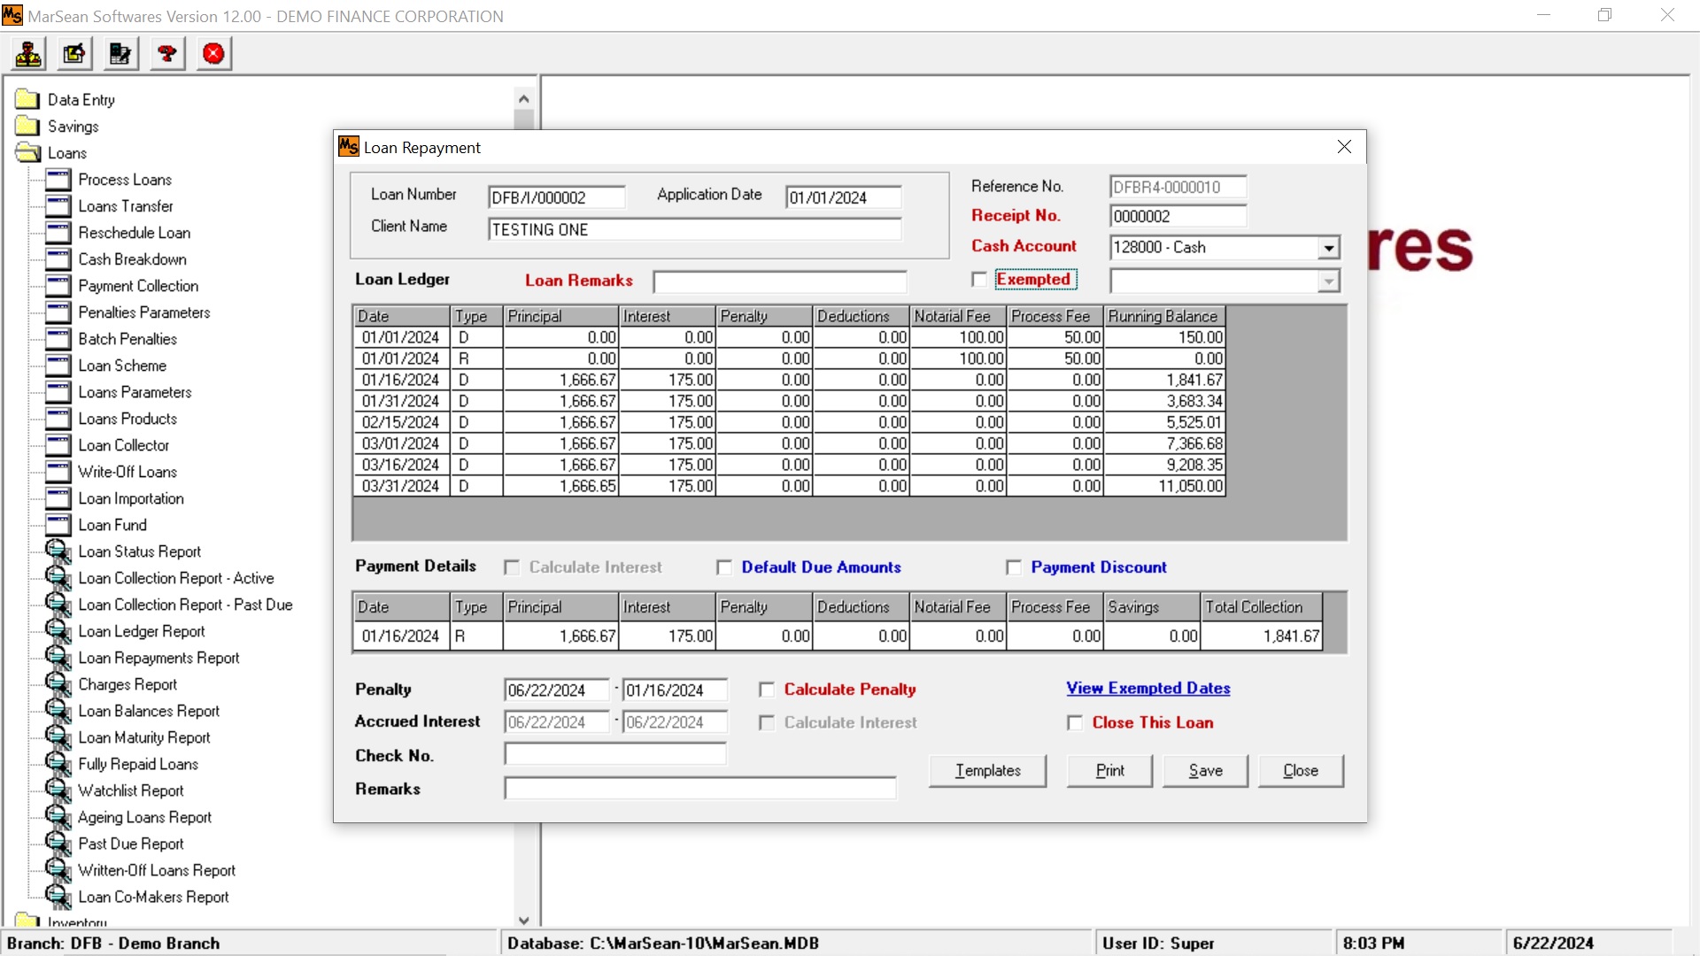Click the calculator toolbar icon
The image size is (1700, 956).
pyautogui.click(x=120, y=54)
